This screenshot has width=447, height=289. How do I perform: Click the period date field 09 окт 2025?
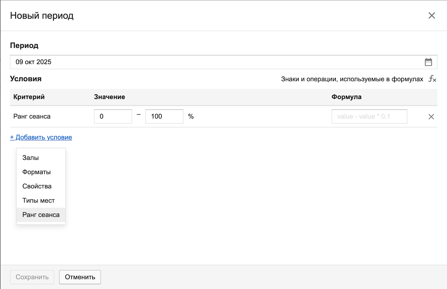(x=215, y=62)
